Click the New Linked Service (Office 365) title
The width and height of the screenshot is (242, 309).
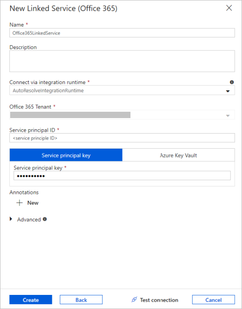64,8
